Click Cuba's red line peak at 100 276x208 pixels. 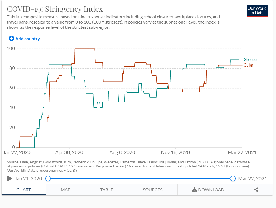pos(85,49)
